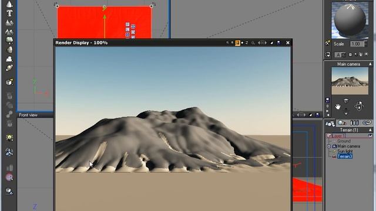This screenshot has width=376, height=211.
Task: Collapse the Layer 1 tree node
Action: 329,135
